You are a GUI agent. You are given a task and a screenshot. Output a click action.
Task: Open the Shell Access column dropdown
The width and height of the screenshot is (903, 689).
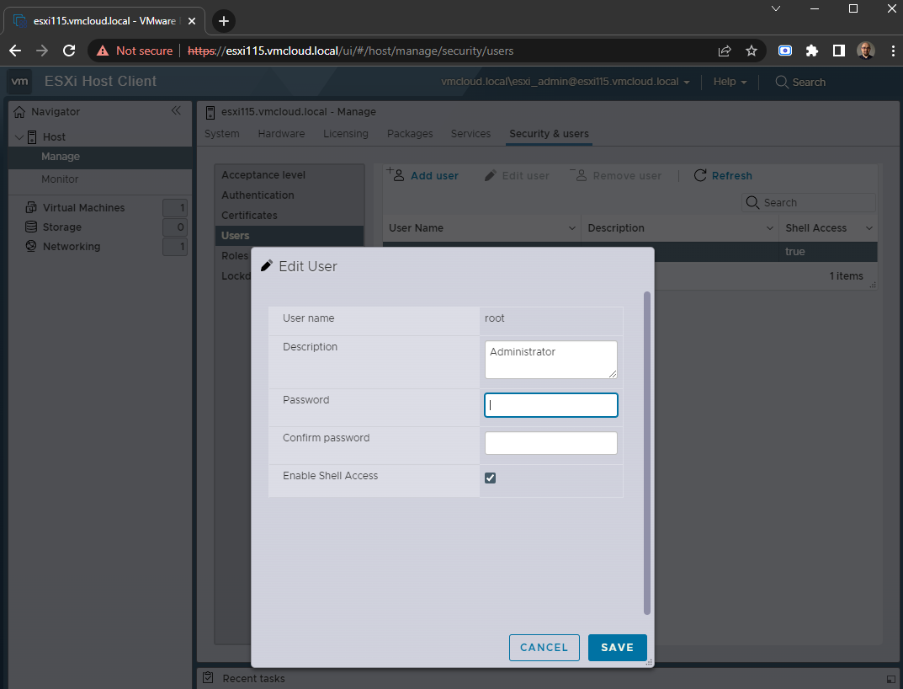coord(868,227)
